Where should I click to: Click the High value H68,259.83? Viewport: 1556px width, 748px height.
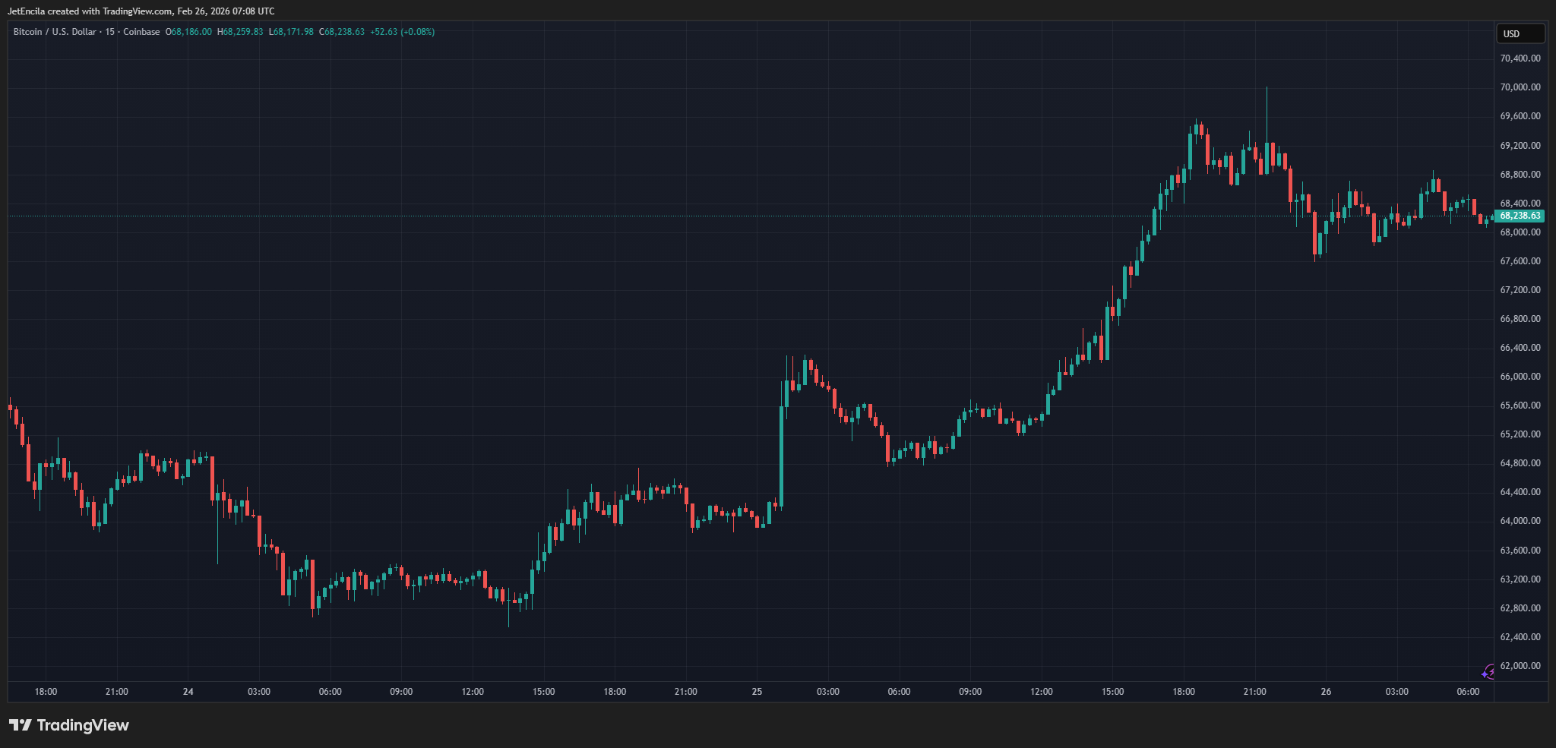point(240,32)
